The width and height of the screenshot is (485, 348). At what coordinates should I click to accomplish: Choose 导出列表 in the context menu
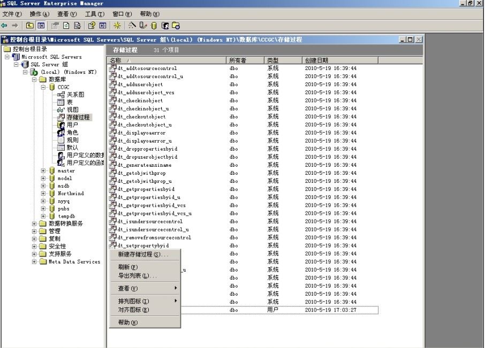pyautogui.click(x=145, y=276)
